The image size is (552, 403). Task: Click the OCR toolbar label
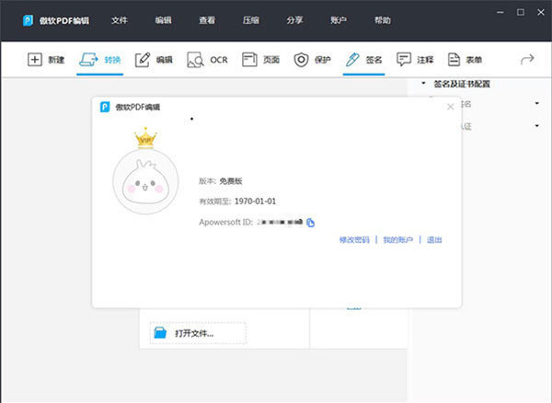219,60
